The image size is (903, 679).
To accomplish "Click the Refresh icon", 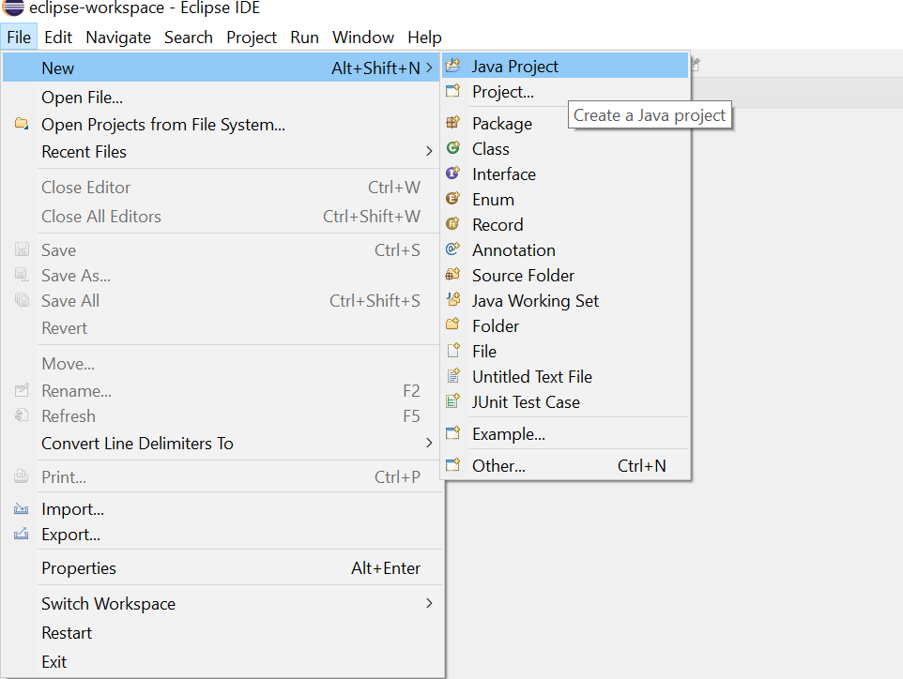I will (x=22, y=415).
